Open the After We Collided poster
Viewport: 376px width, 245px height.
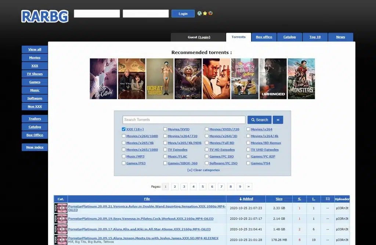click(103, 79)
